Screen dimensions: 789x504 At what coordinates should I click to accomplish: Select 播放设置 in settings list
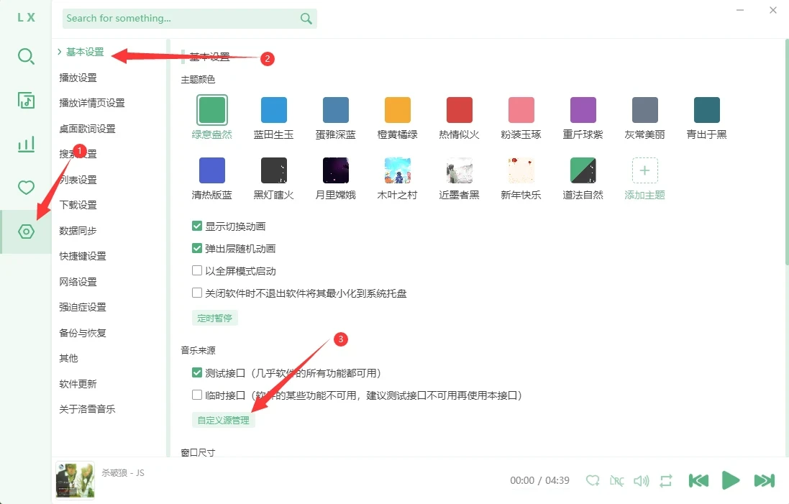click(78, 78)
